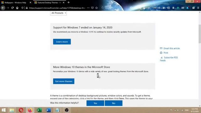This screenshot has width=201, height=113.
Task: Open File Explorer from the taskbar
Action: pyautogui.click(x=12, y=110)
